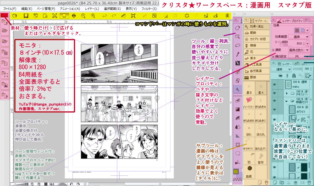Select the Decoration sparkle tool
This screenshot has height=186, width=314.
tap(237, 89)
